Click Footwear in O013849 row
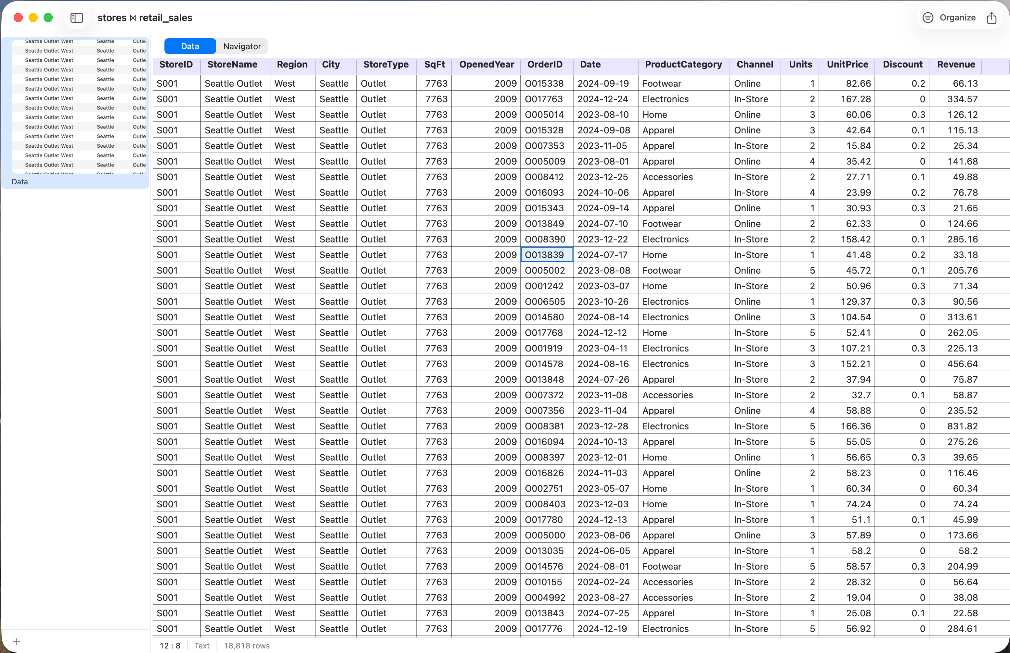This screenshot has width=1010, height=653. point(684,224)
